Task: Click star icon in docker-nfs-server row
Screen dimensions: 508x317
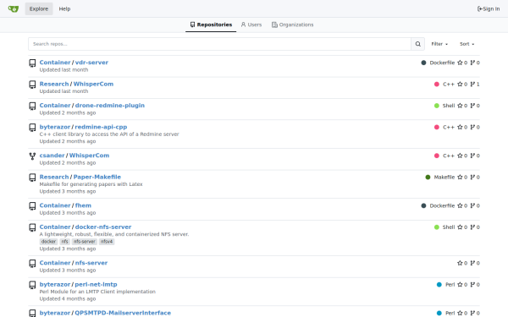Action: pos(460,227)
